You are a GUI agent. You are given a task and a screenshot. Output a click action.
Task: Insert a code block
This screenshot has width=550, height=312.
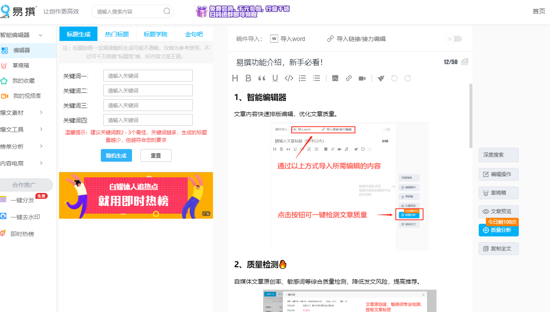tap(289, 78)
